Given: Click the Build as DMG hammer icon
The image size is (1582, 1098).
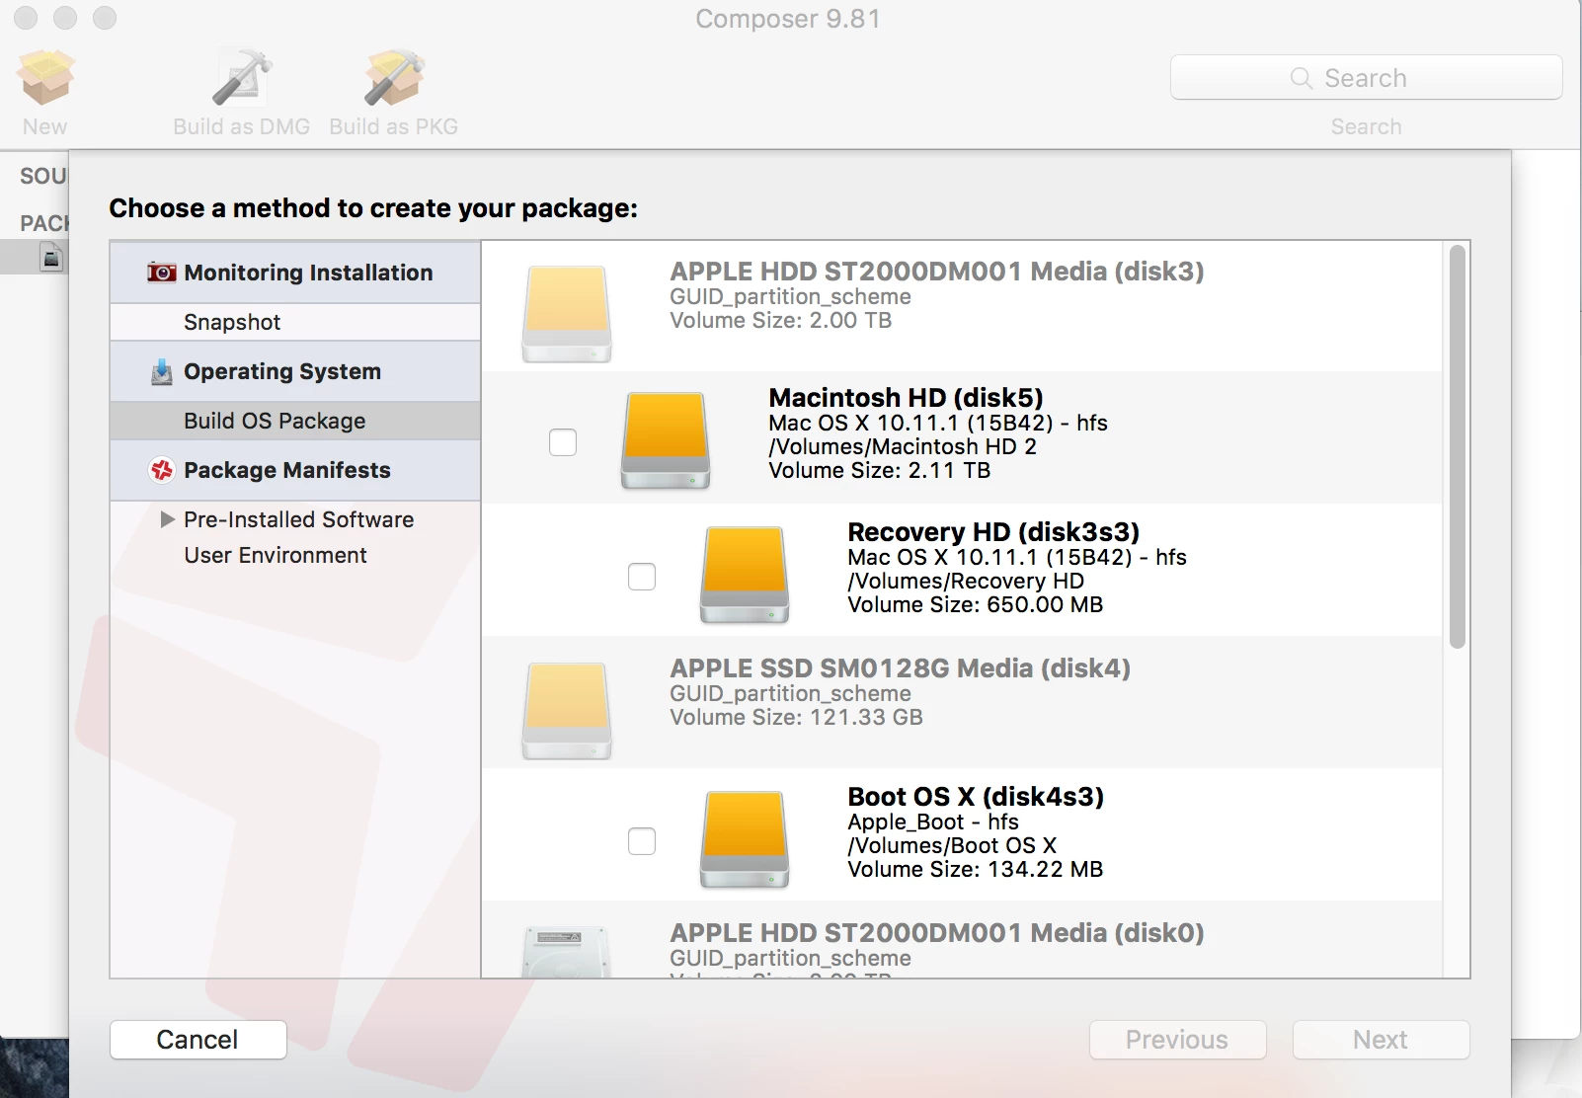Looking at the screenshot, I should click(x=242, y=77).
